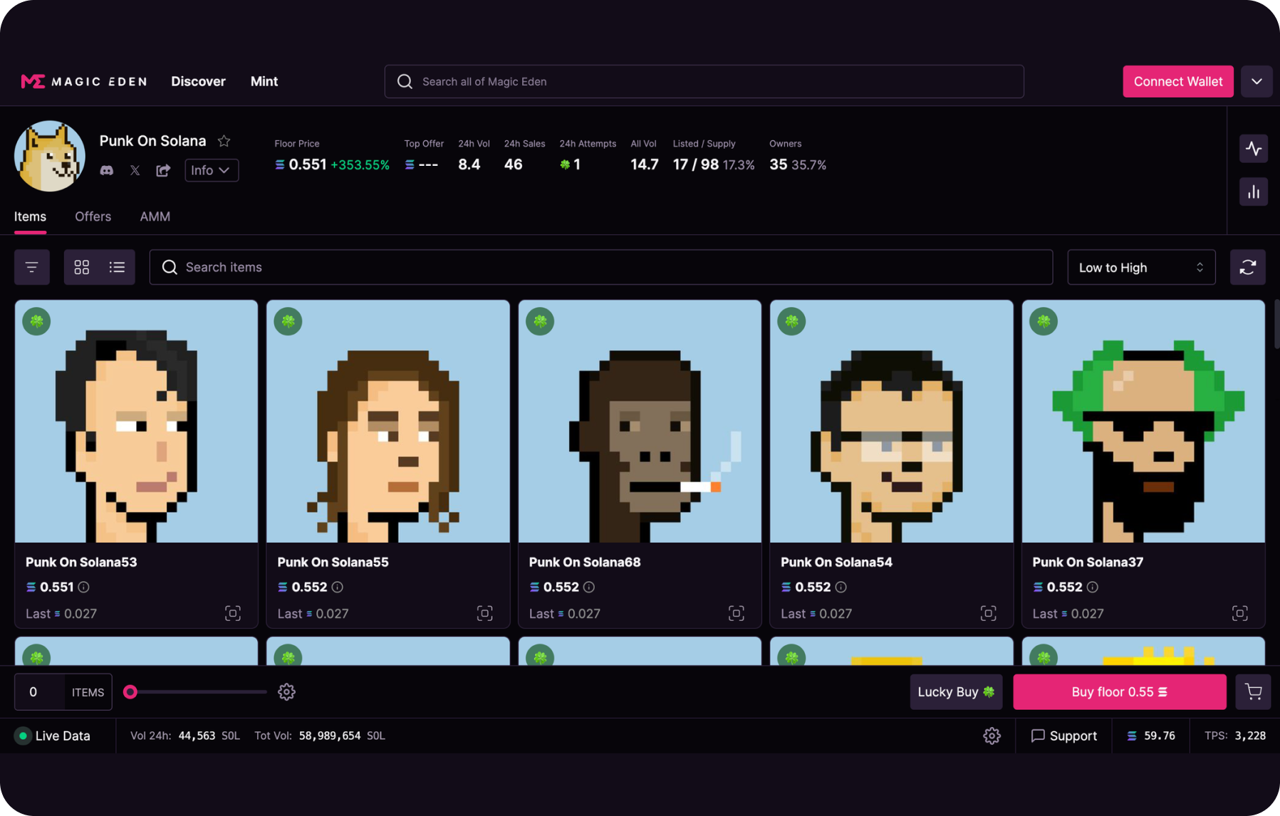Viewport: 1280px width, 816px height.
Task: Open the Punk On Solana53 image
Action: coord(136,422)
